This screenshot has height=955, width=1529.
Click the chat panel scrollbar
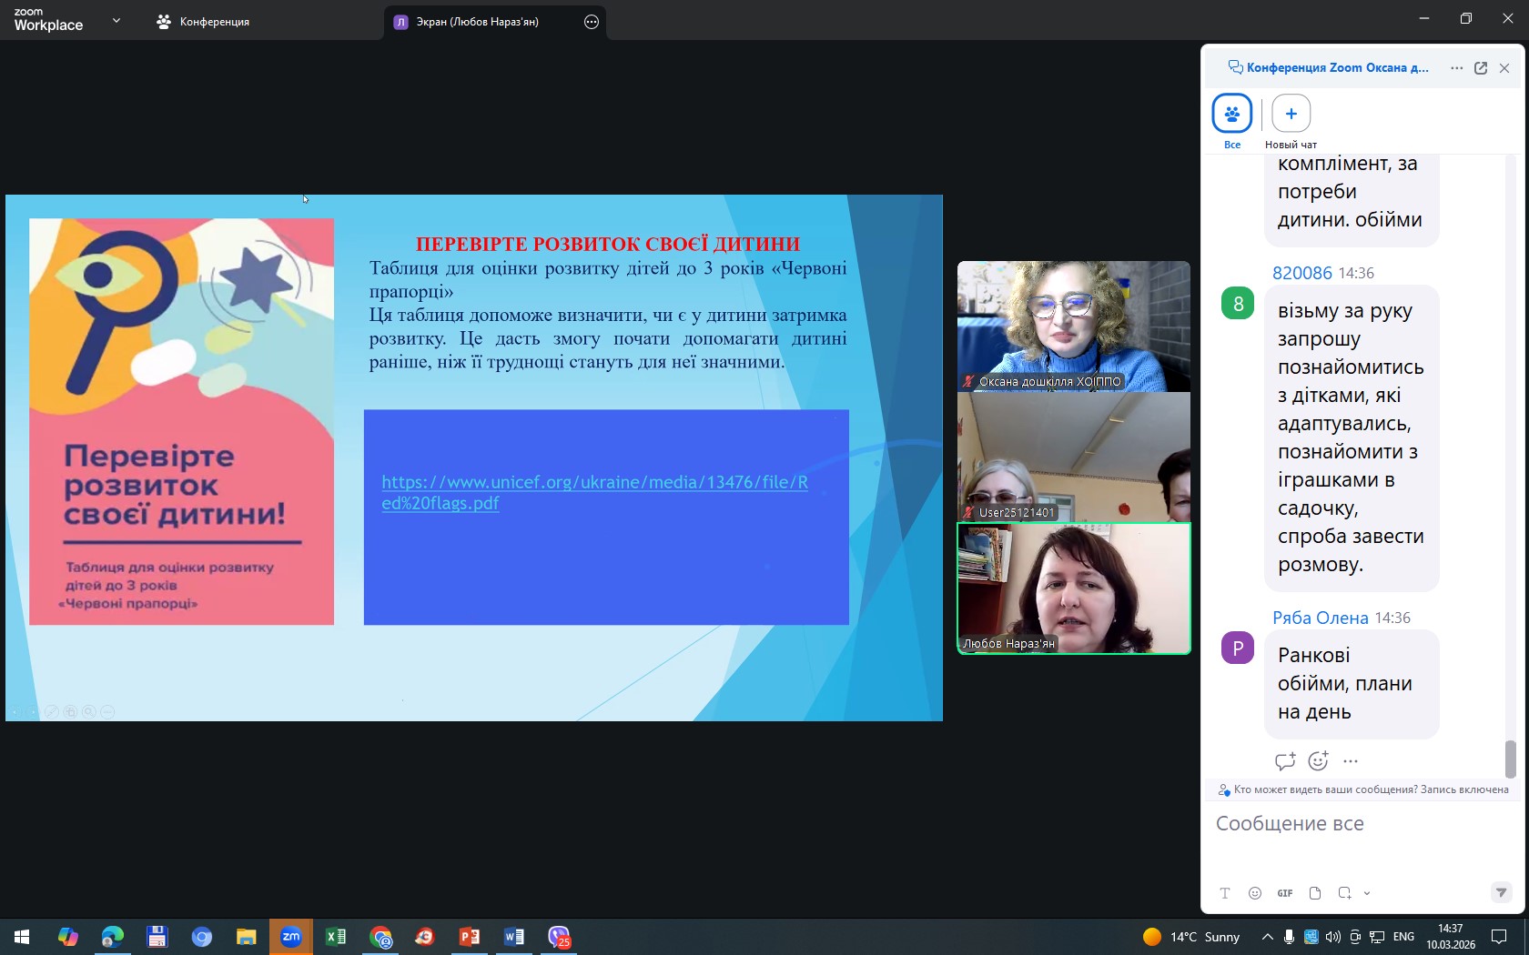coord(1510,759)
